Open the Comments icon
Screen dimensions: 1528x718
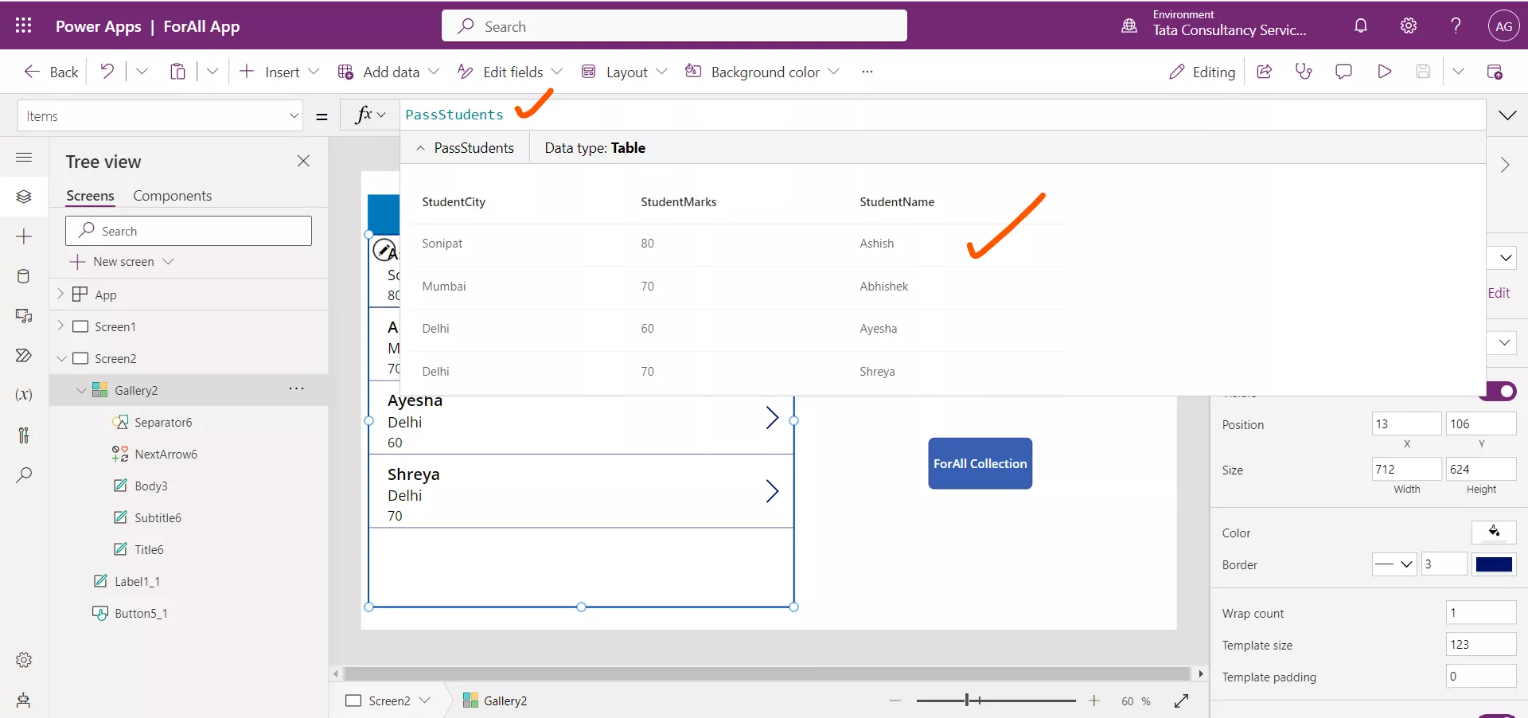pyautogui.click(x=1343, y=72)
